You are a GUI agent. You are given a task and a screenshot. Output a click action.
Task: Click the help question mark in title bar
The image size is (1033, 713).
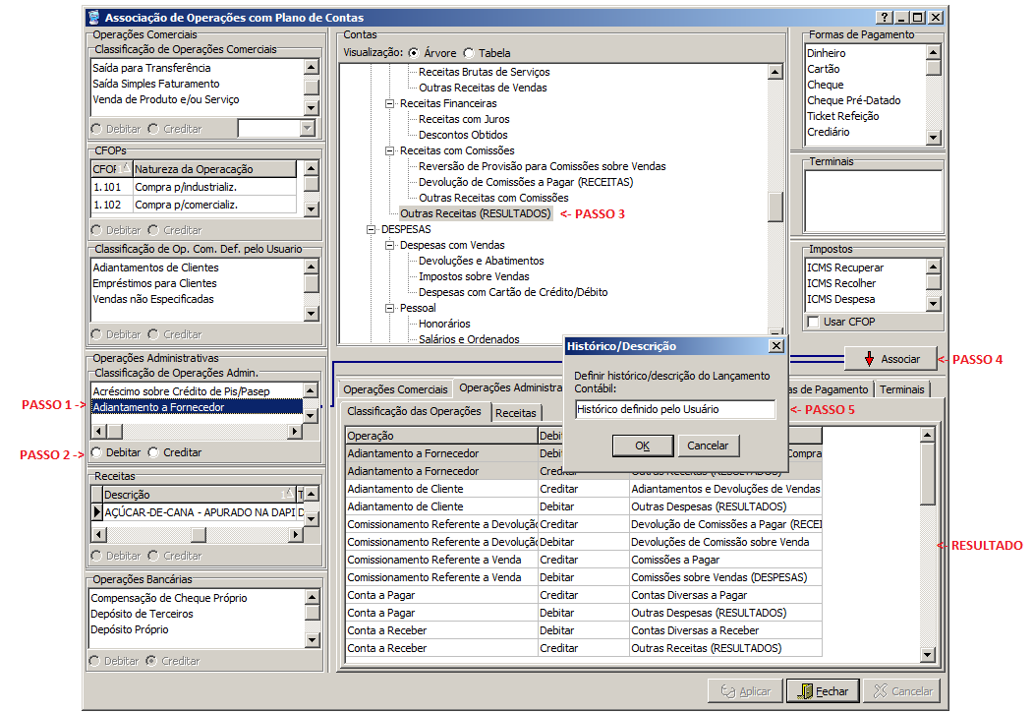coord(885,18)
